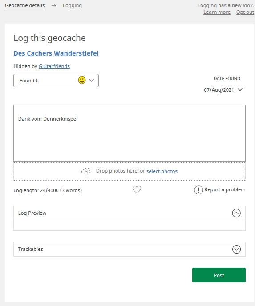View Guitarfriends owner profile
Image resolution: width=255 pixels, height=306 pixels.
(x=54, y=66)
